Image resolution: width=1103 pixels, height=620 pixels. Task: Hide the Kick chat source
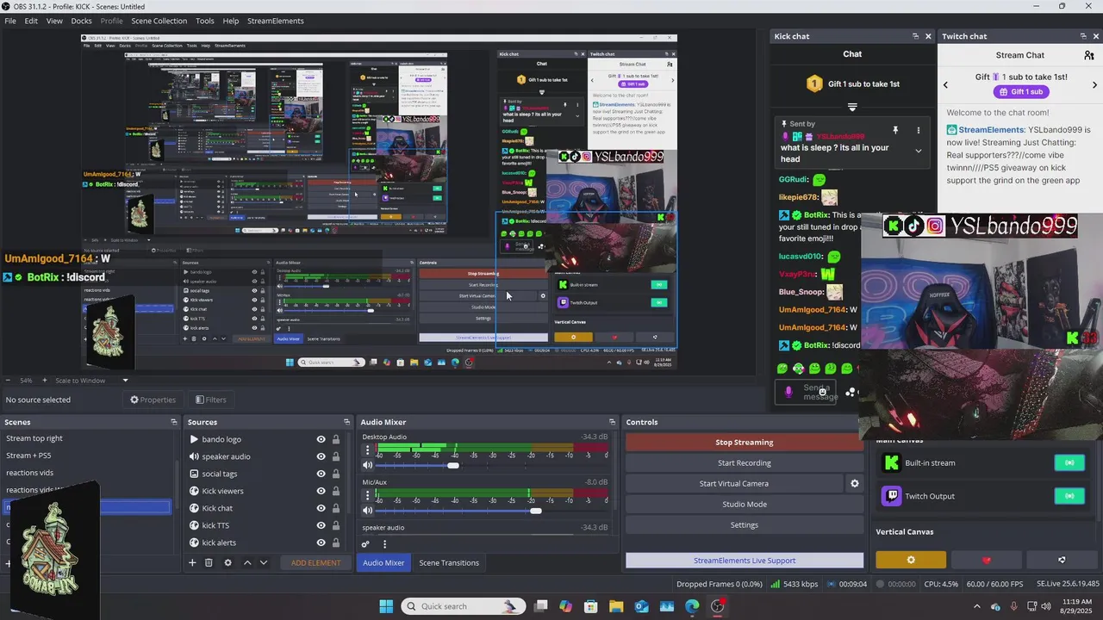[x=321, y=508]
